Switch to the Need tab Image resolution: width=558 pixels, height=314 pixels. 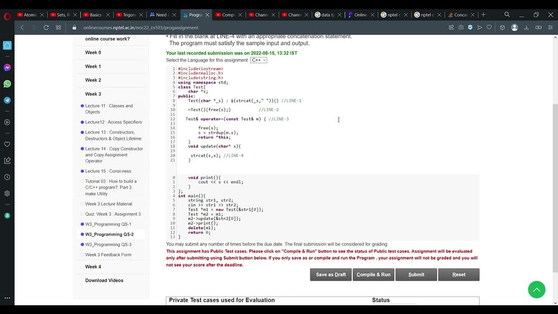click(x=163, y=15)
